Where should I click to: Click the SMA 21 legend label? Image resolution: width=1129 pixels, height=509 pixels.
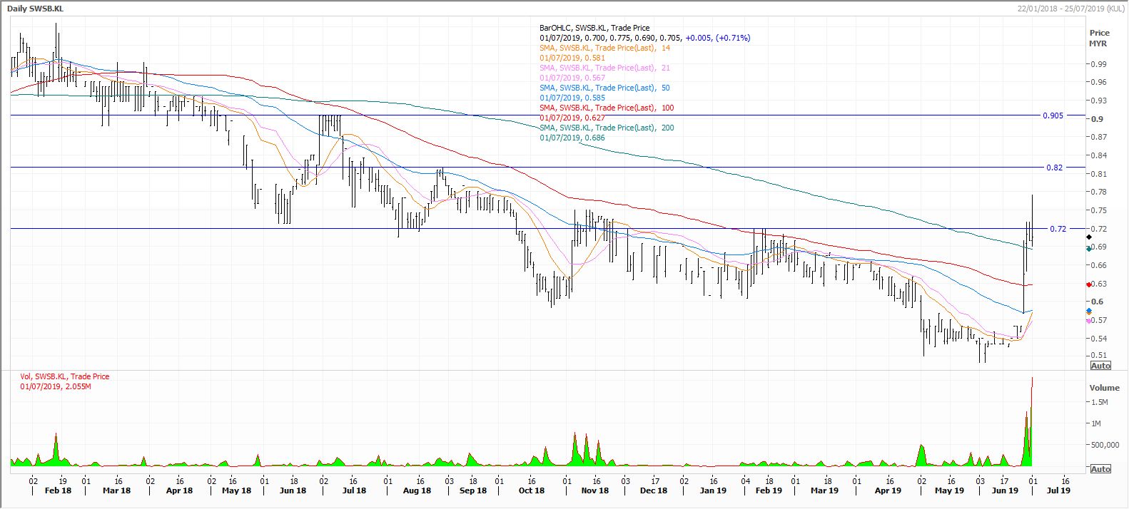pos(605,68)
